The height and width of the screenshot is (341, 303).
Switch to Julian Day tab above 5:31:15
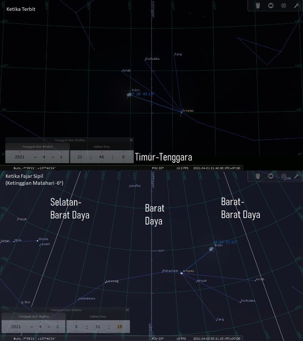(x=98, y=316)
